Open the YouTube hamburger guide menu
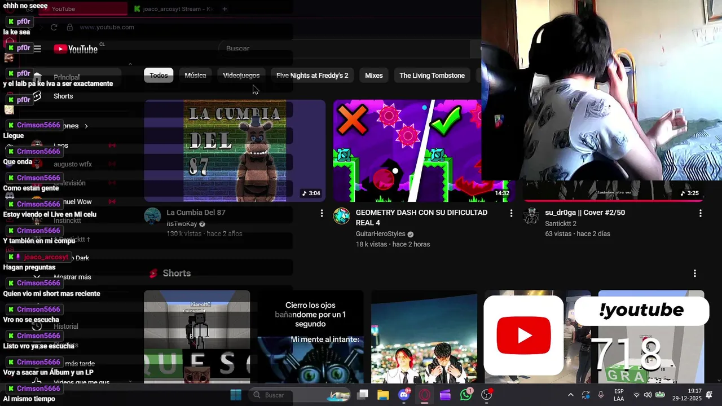The image size is (722, 406). (x=37, y=48)
